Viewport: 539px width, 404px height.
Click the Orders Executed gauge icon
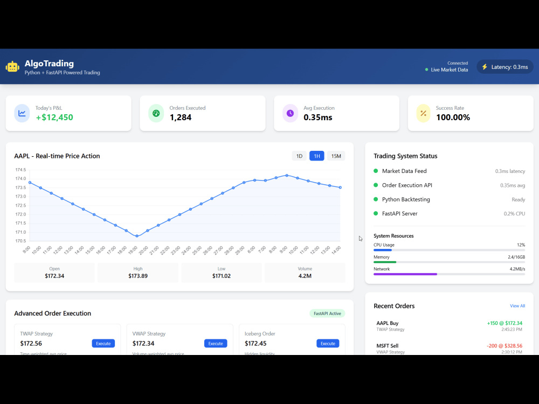coord(156,113)
